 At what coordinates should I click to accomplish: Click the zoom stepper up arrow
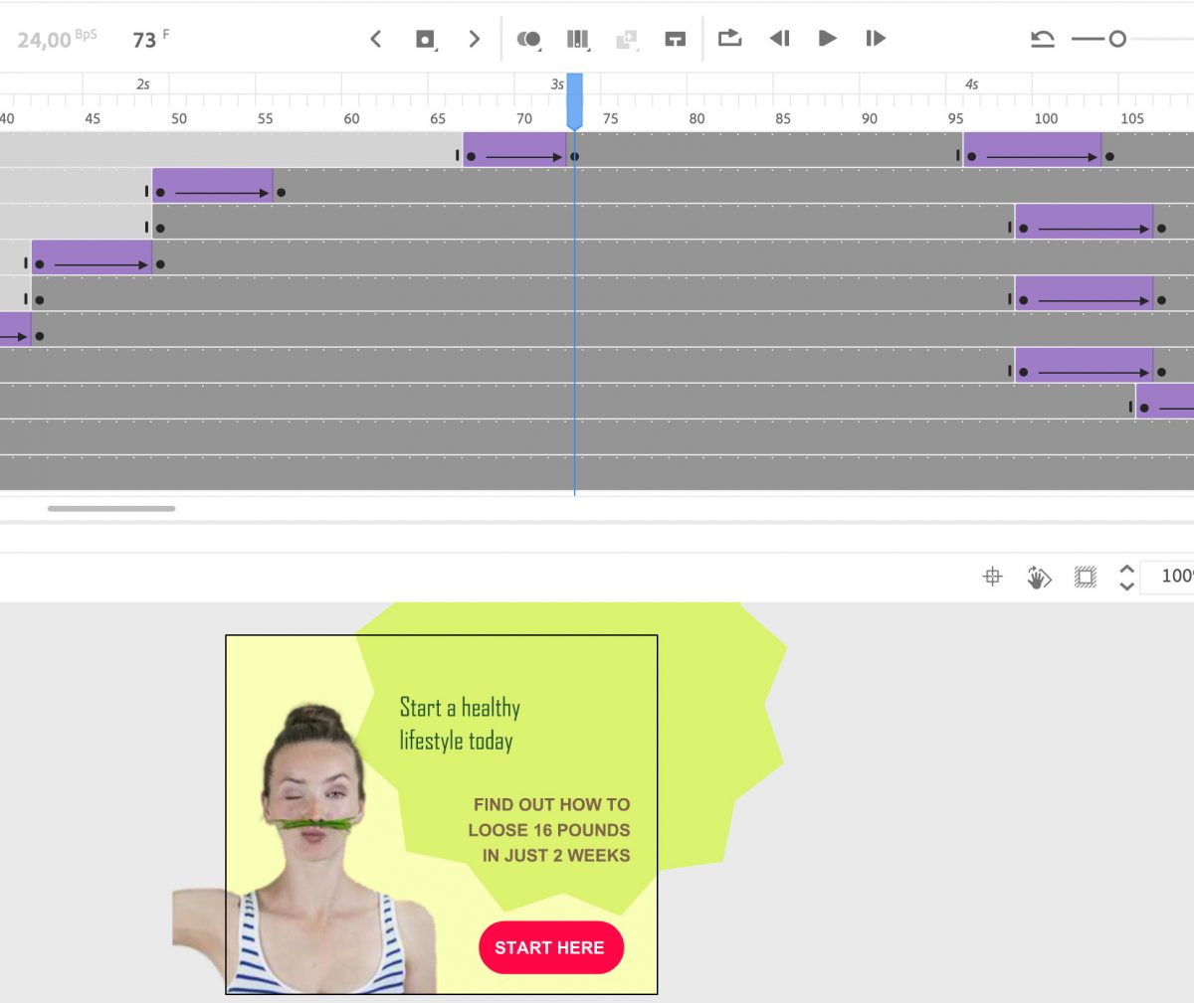pos(1126,569)
